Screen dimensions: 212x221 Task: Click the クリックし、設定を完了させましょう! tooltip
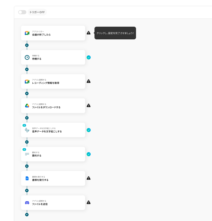click(115, 33)
